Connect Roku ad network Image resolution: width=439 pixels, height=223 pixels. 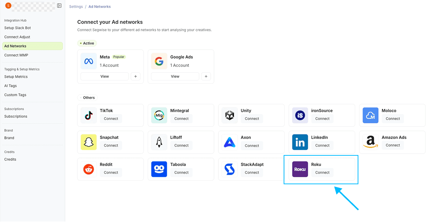pyautogui.click(x=322, y=173)
